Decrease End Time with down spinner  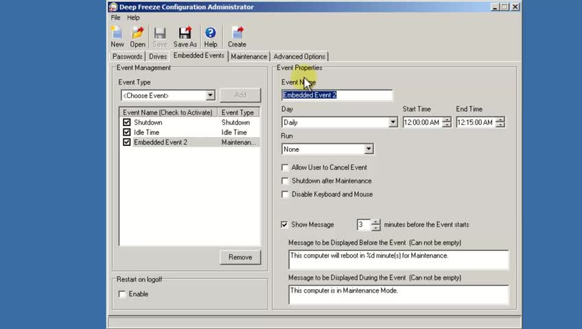click(500, 125)
